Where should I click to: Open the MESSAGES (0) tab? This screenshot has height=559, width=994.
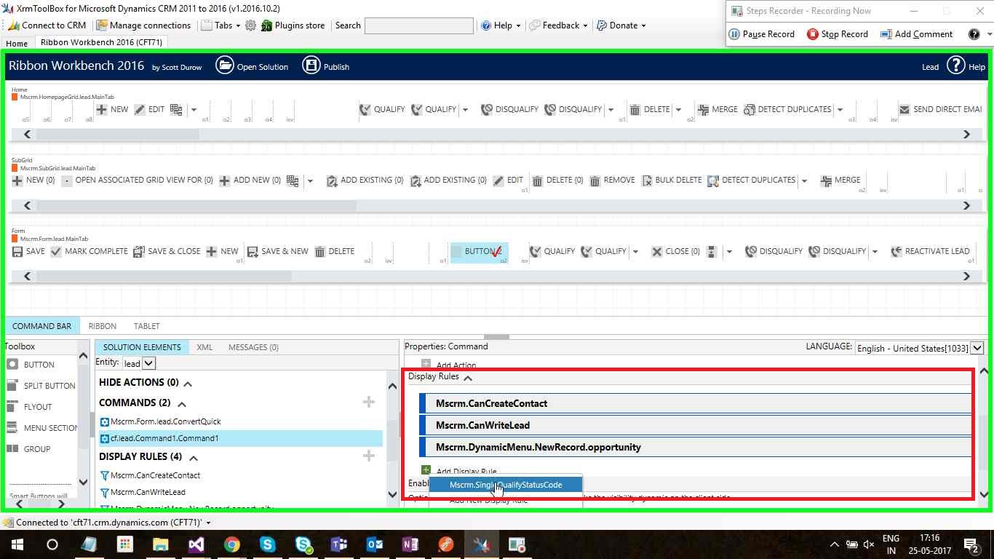[x=253, y=347]
